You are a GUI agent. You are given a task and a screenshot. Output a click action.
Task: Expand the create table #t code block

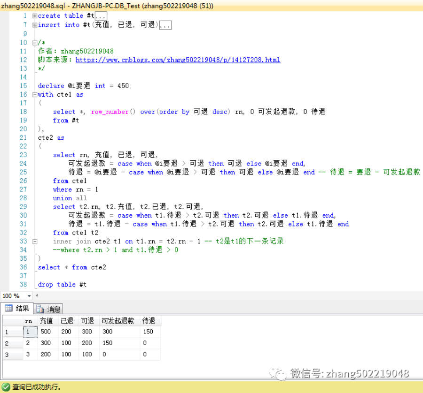point(35,16)
